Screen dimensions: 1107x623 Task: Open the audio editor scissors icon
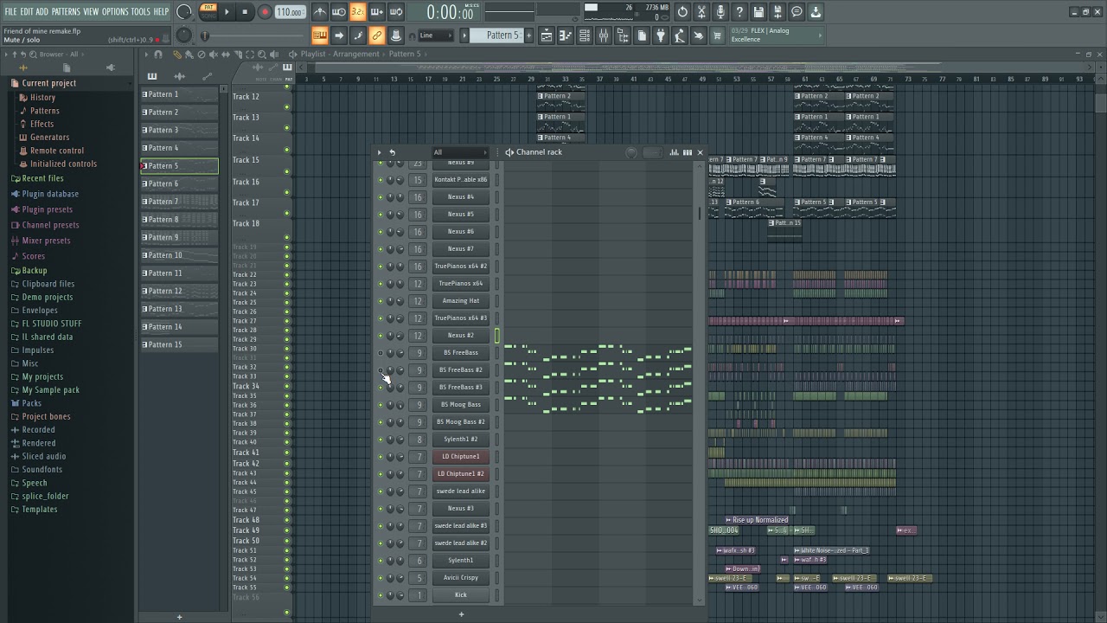(701, 12)
